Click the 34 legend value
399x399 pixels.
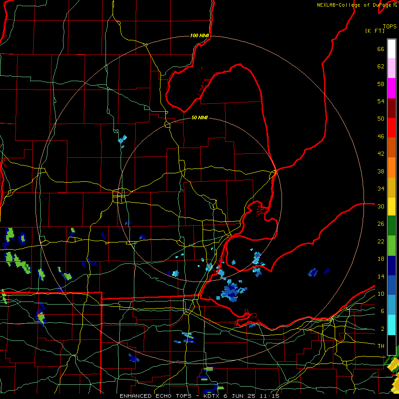pyautogui.click(x=381, y=189)
